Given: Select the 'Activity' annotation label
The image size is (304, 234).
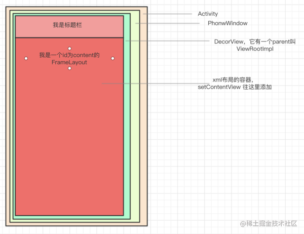Looking at the screenshot, I should tap(208, 14).
